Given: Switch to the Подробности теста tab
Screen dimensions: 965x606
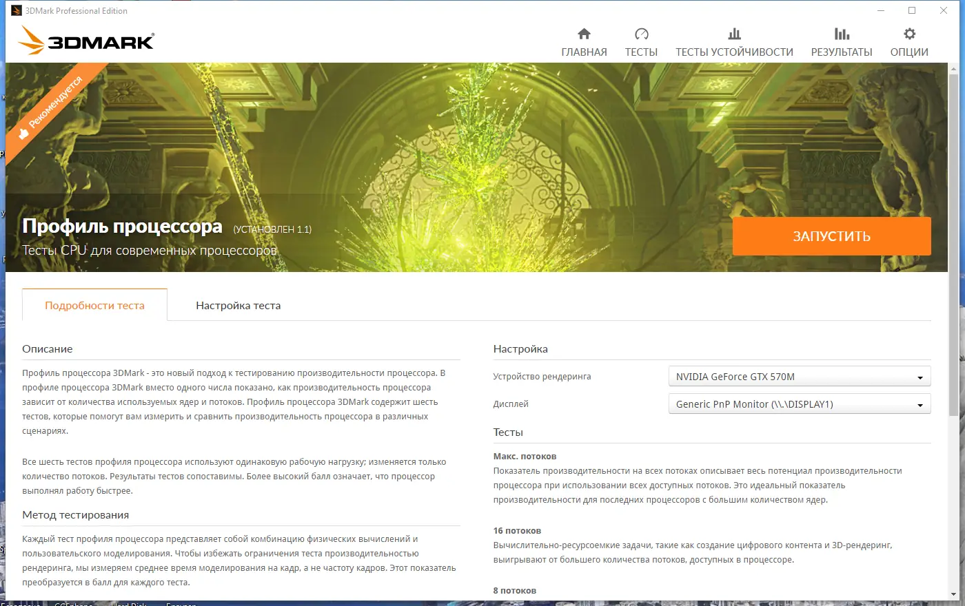Looking at the screenshot, I should point(94,305).
